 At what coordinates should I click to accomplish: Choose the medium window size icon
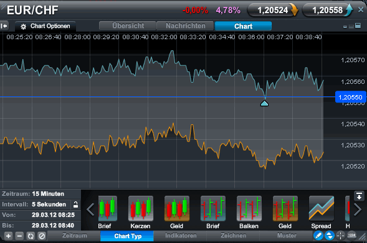pos(351,26)
